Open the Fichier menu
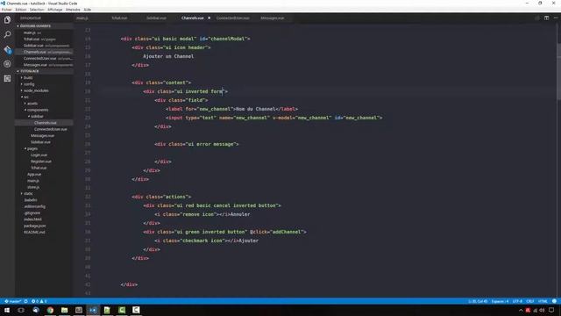This screenshot has width=561, height=316. 6,10
